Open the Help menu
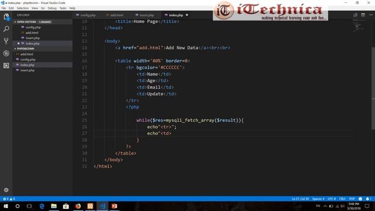 72,8
